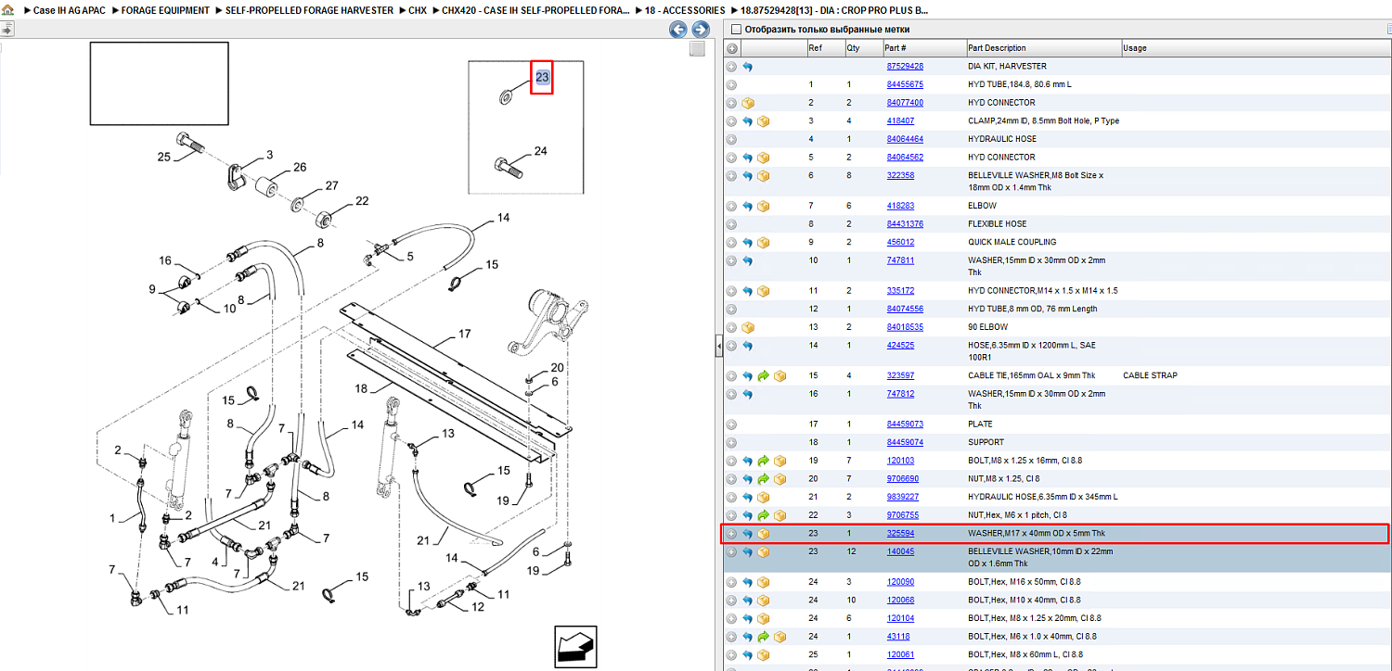Select the FLEXIBLE HOSE description text

coord(998,224)
